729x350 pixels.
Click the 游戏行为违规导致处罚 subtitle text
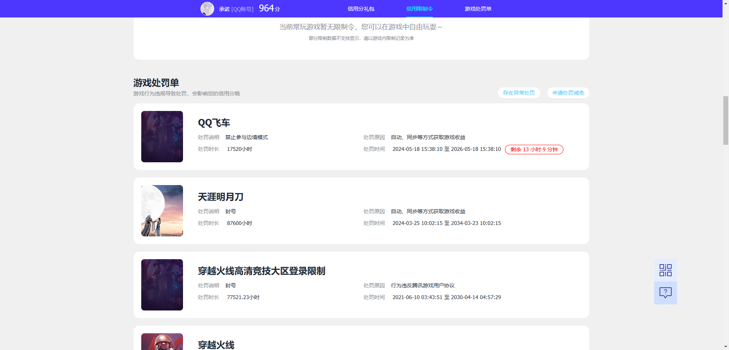186,93
